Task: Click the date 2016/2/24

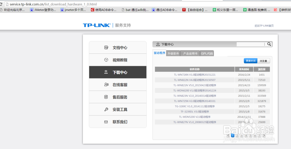Action: [244, 75]
